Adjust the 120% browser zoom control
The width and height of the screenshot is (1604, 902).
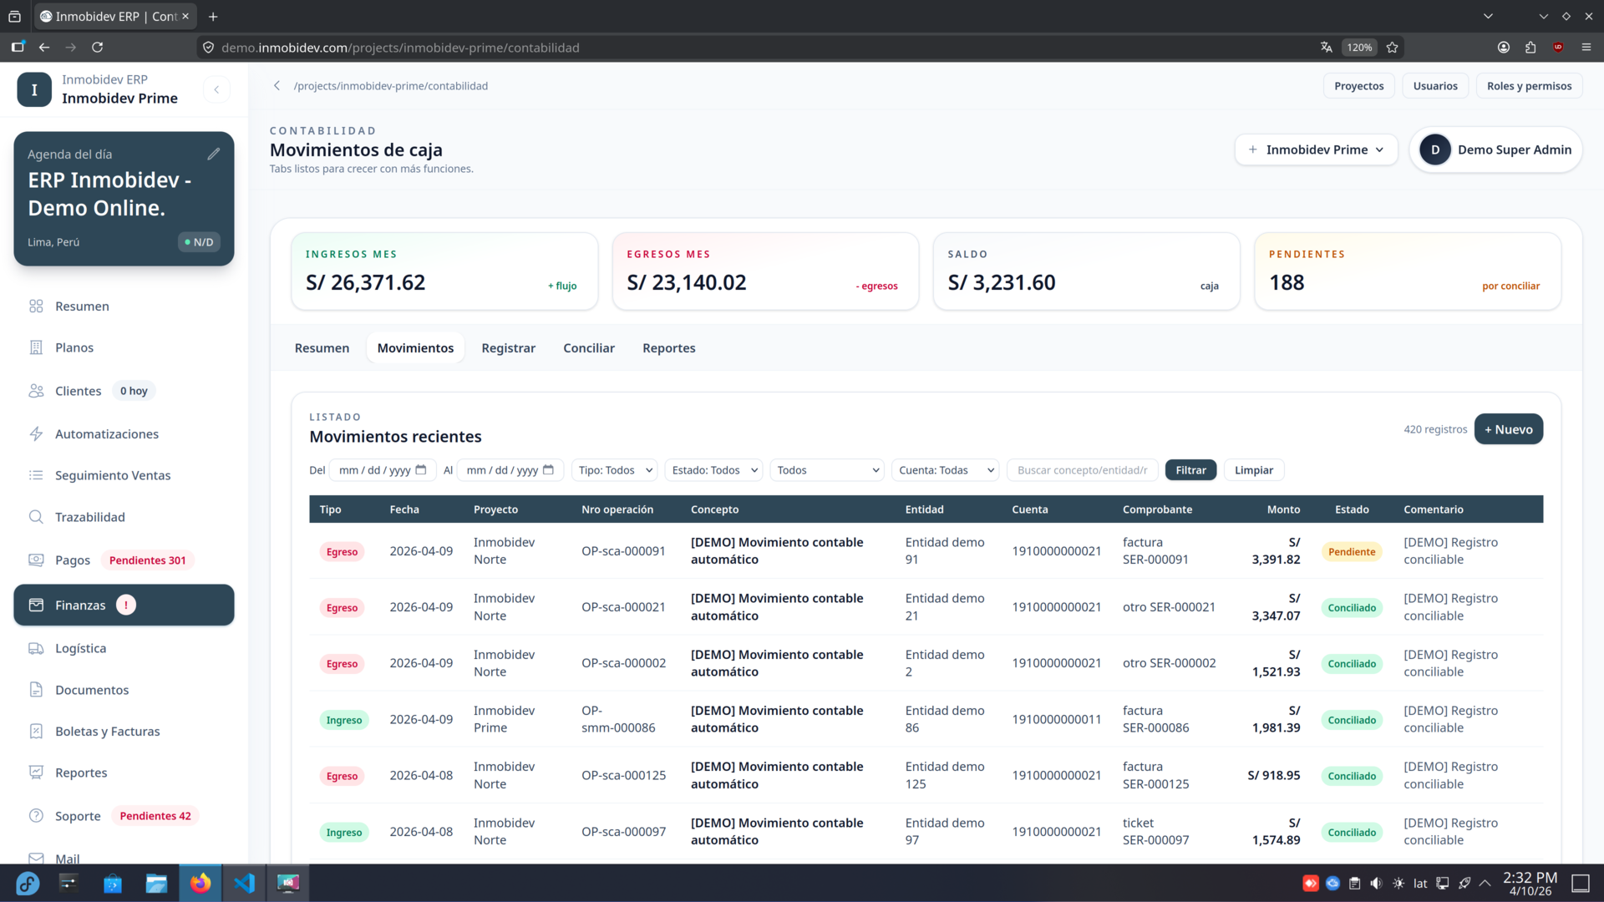[1358, 48]
